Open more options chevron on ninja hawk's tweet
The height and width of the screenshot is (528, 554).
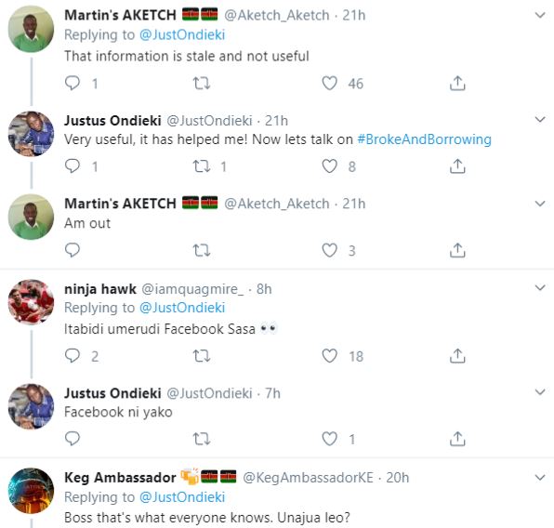540,287
